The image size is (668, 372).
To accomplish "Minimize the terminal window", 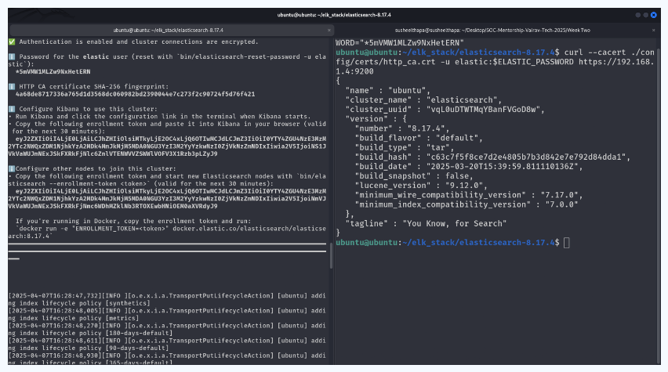I will (x=637, y=15).
